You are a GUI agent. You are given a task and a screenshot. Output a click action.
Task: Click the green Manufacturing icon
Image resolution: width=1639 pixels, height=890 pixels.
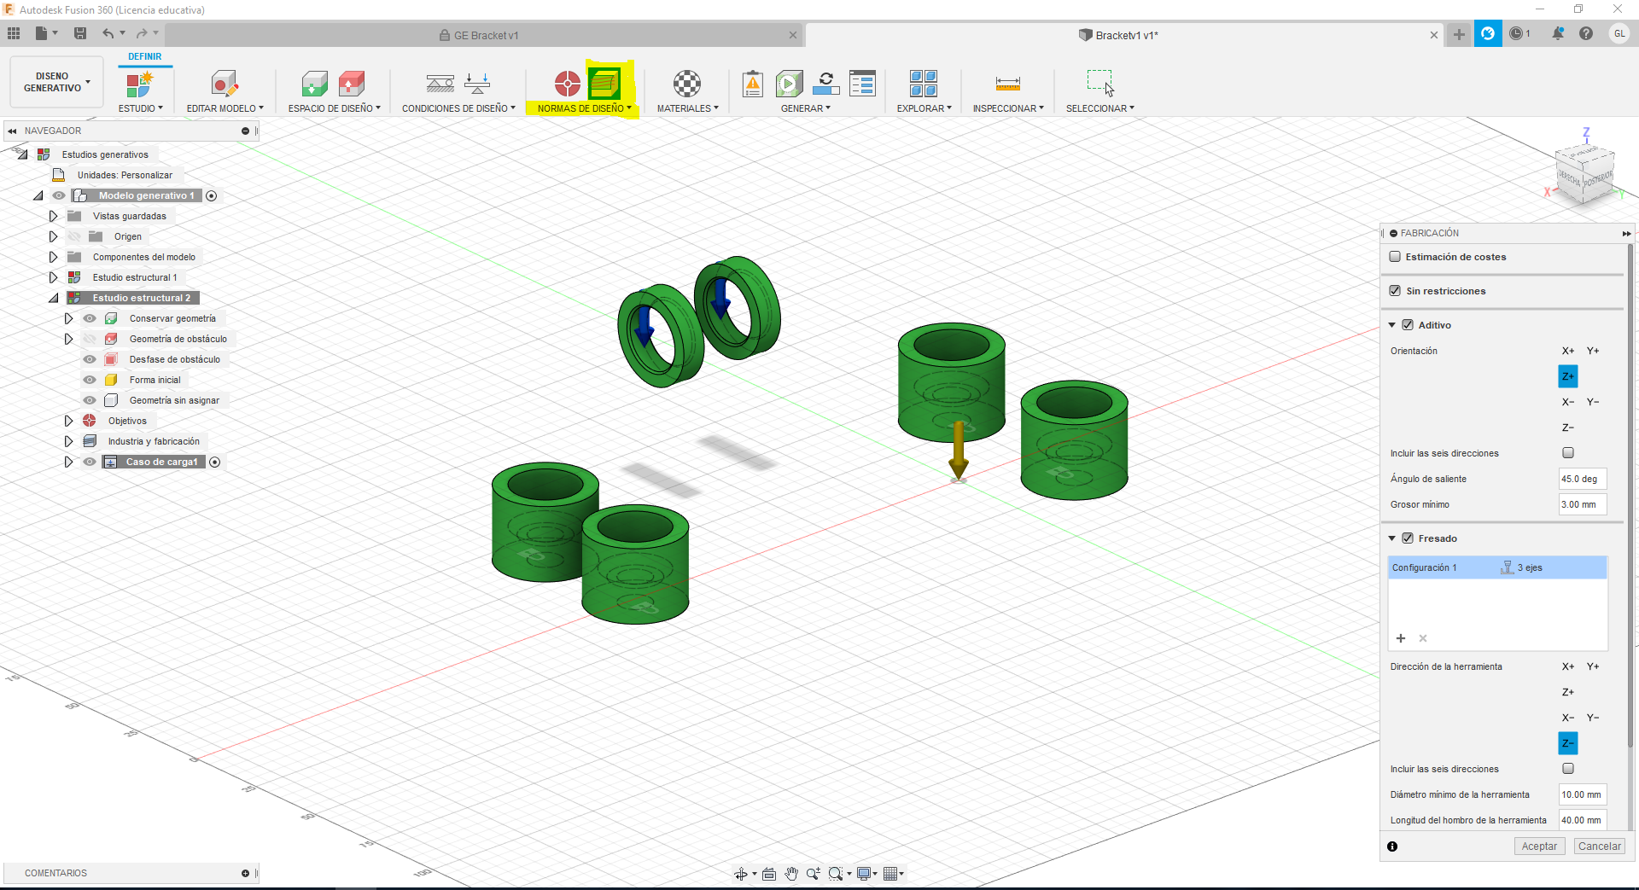pyautogui.click(x=604, y=84)
